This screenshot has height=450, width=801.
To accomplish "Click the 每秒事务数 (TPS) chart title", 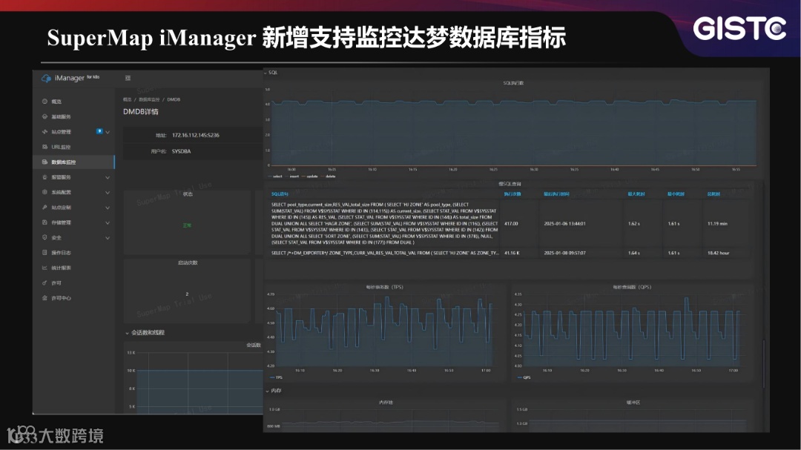I will point(385,287).
